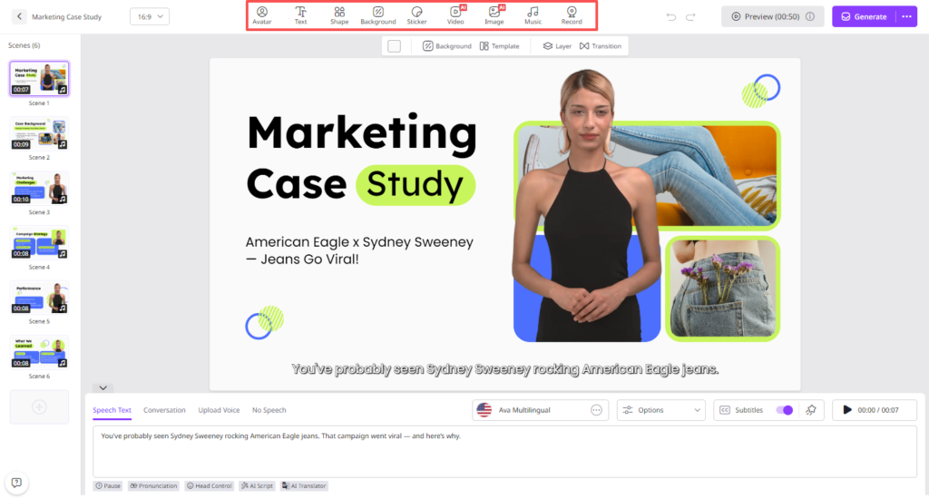Open the 16:9 aspect ratio dropdown
Image resolution: width=929 pixels, height=499 pixels.
[150, 16]
